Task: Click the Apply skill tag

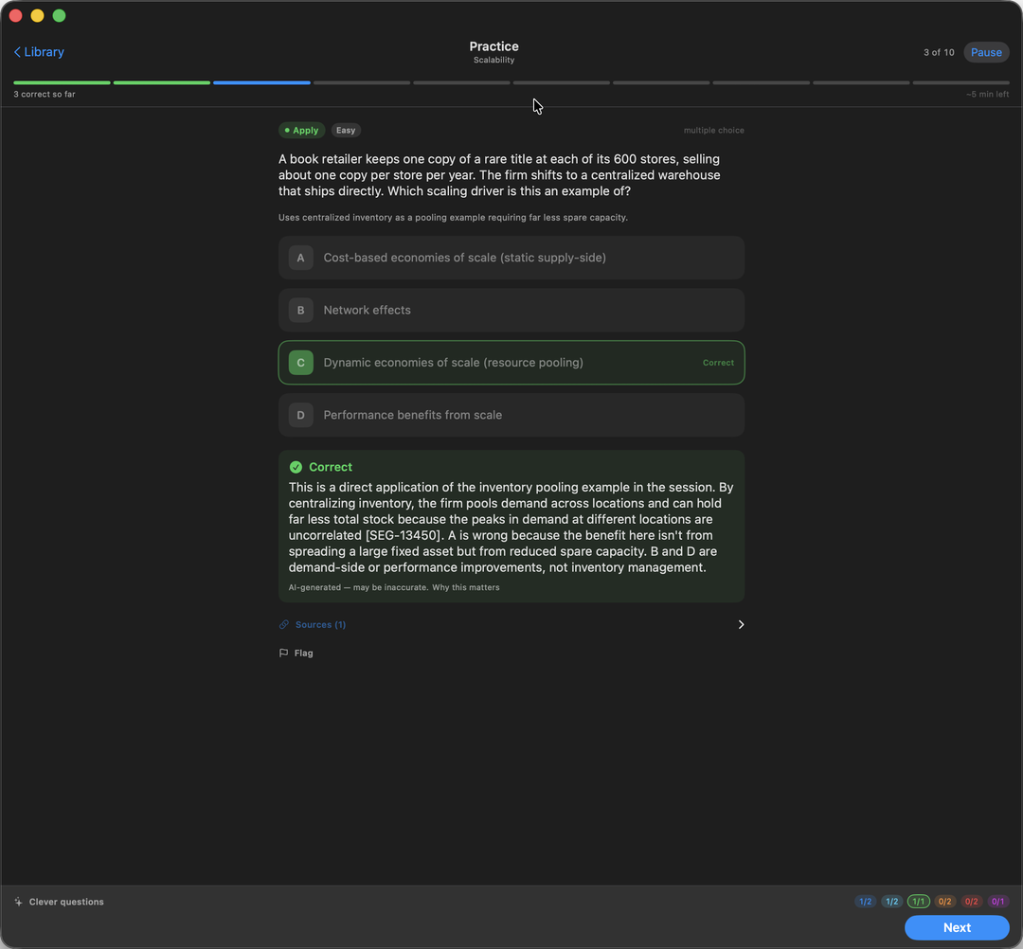Action: (301, 131)
